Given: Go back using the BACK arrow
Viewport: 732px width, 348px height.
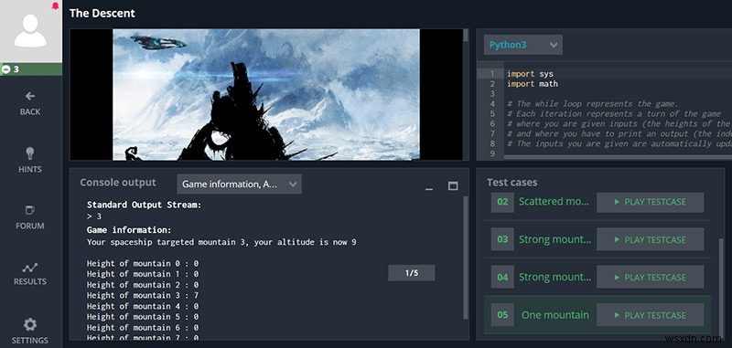Looking at the screenshot, I should (x=30, y=103).
